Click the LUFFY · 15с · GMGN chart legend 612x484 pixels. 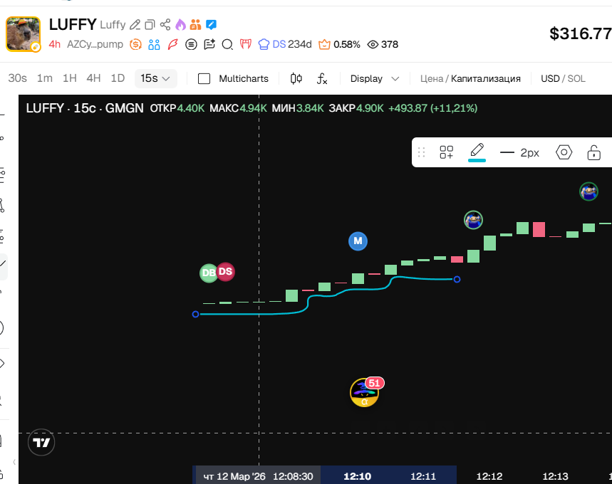[x=85, y=108]
